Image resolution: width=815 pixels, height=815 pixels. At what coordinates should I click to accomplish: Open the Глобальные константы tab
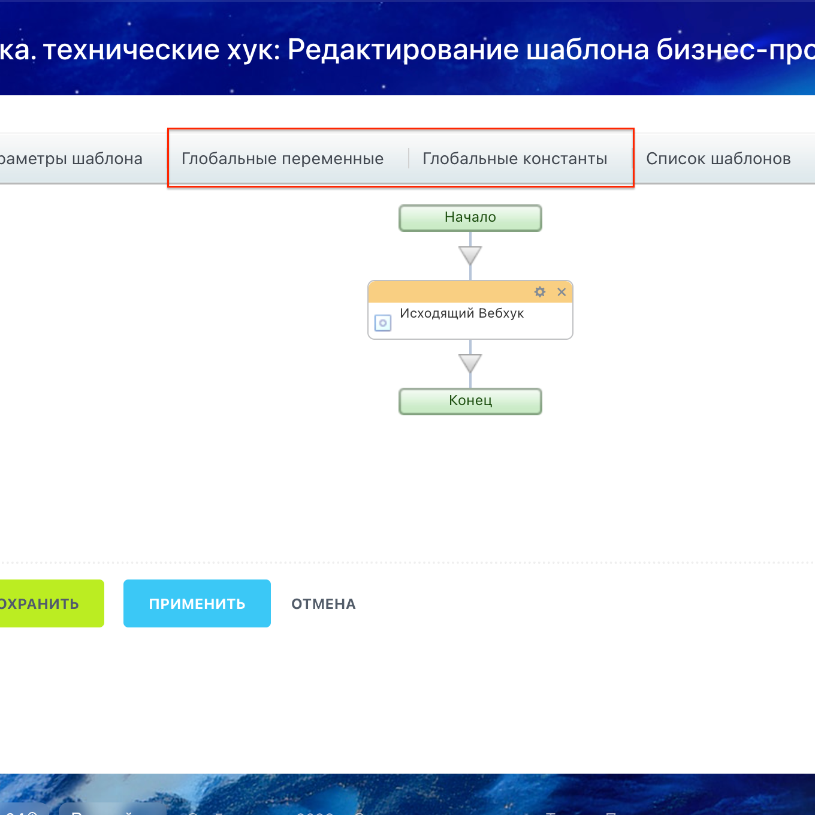[x=515, y=158]
